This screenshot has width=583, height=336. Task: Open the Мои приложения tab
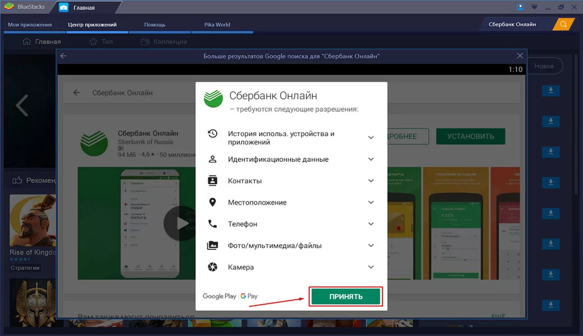pos(30,25)
